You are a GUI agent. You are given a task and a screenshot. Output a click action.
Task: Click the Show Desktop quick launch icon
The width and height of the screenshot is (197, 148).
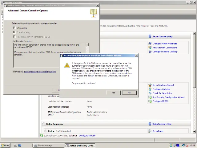tap(20, 146)
